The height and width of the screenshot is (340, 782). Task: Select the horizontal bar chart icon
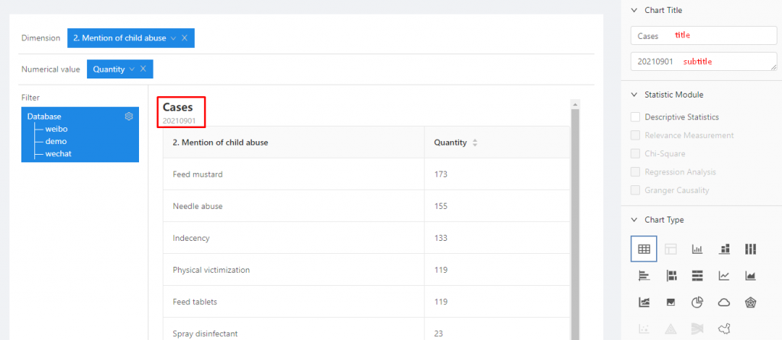[644, 275]
